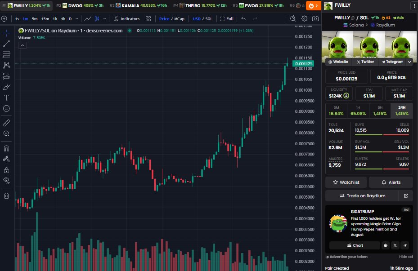The width and height of the screenshot is (418, 271).
Task: Take a chart snapshot with camera
Action: coord(315,18)
